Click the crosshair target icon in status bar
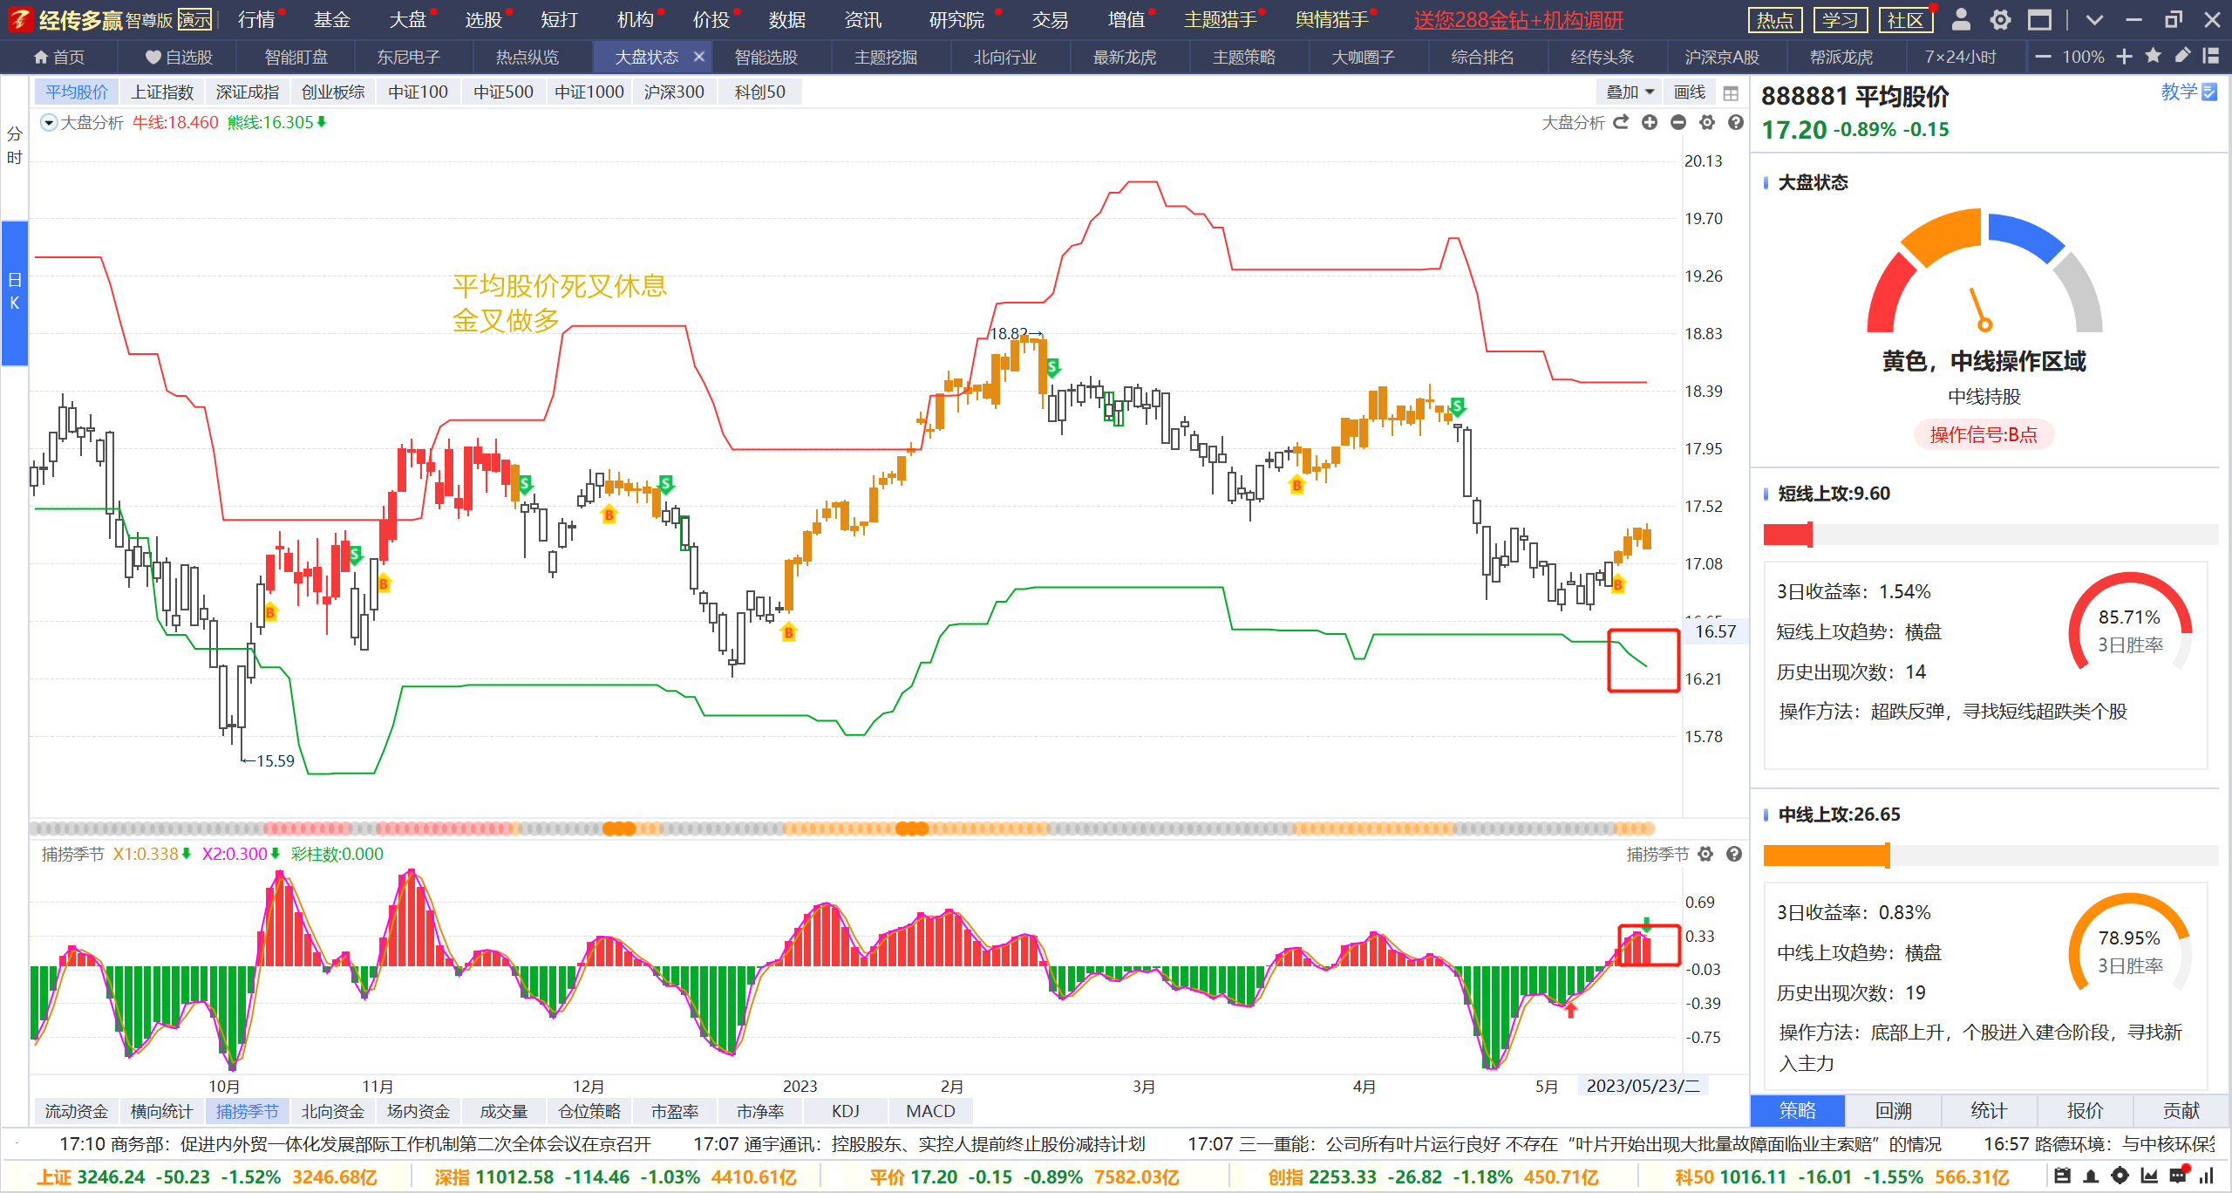The width and height of the screenshot is (2232, 1193). (x=2120, y=1176)
